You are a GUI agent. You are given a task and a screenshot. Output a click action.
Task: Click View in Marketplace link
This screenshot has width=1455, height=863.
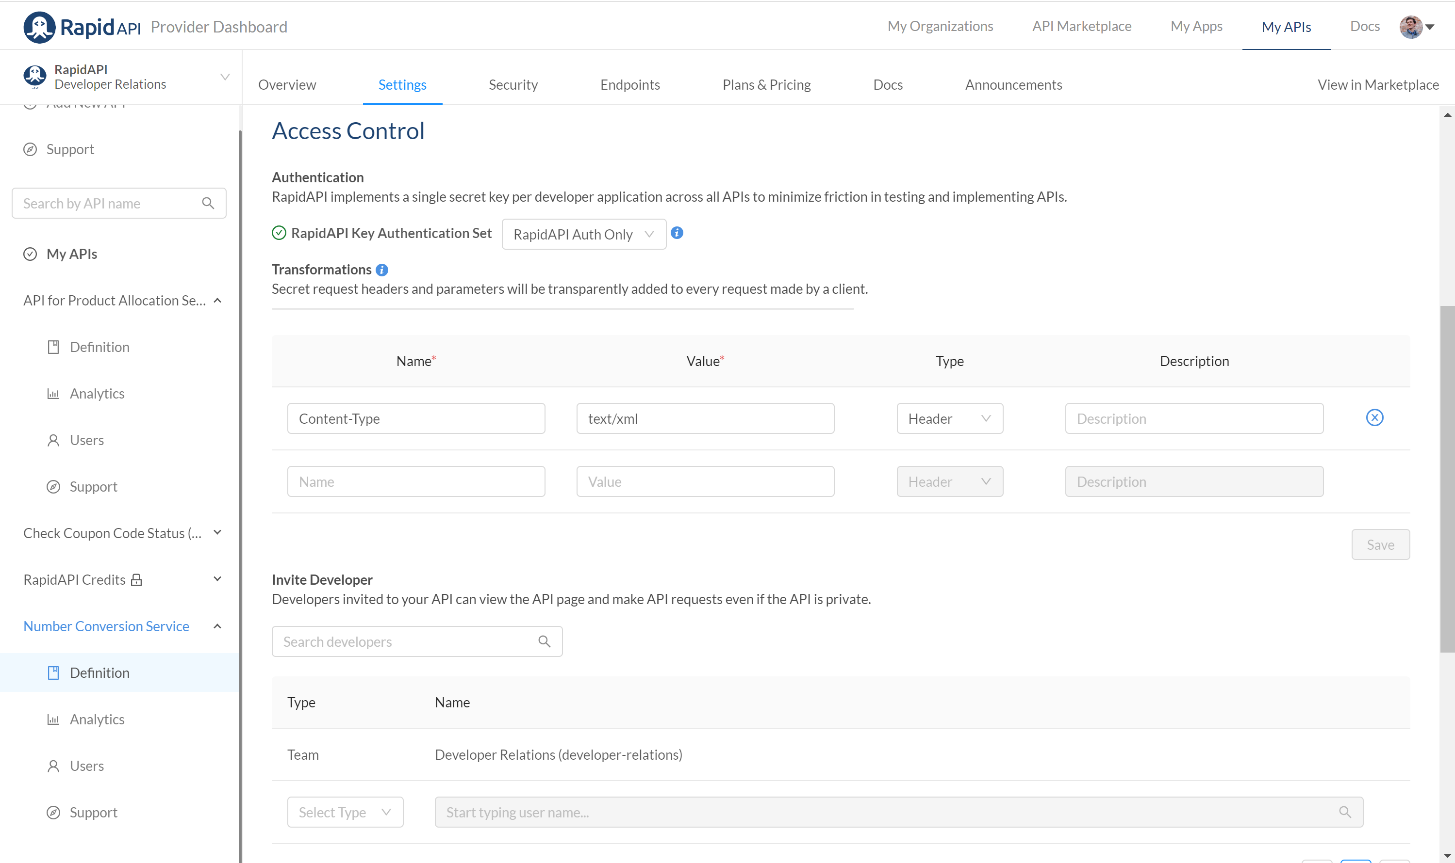click(x=1378, y=85)
